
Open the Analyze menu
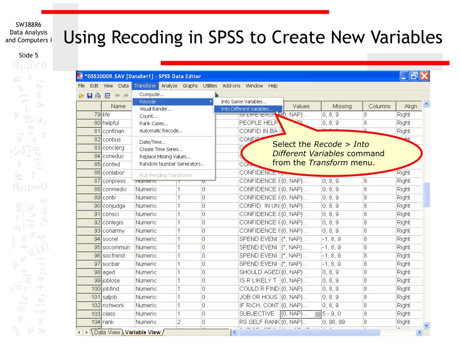tap(169, 86)
